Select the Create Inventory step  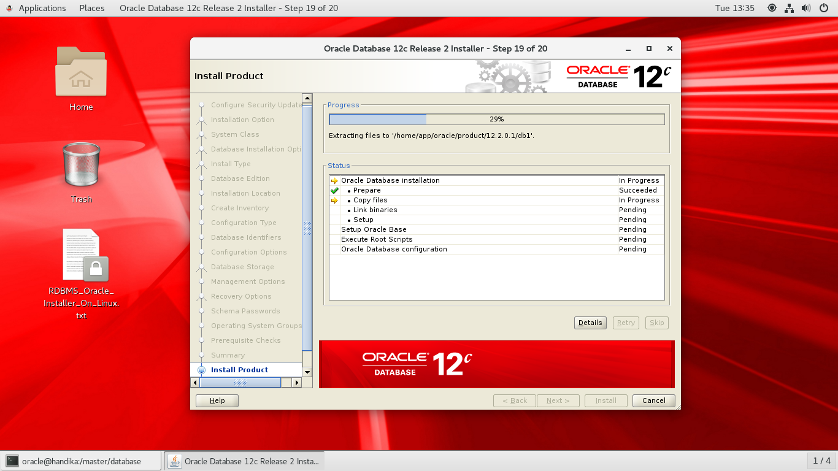(240, 208)
